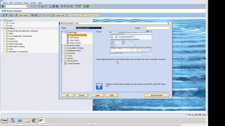Click the blue information icon in dialog
This screenshot has width=225, height=126.
pos(99,86)
